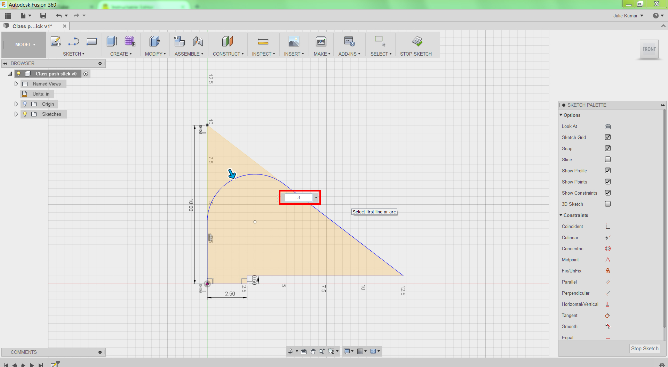
Task: Open the SKETCH menu
Action: [74, 54]
